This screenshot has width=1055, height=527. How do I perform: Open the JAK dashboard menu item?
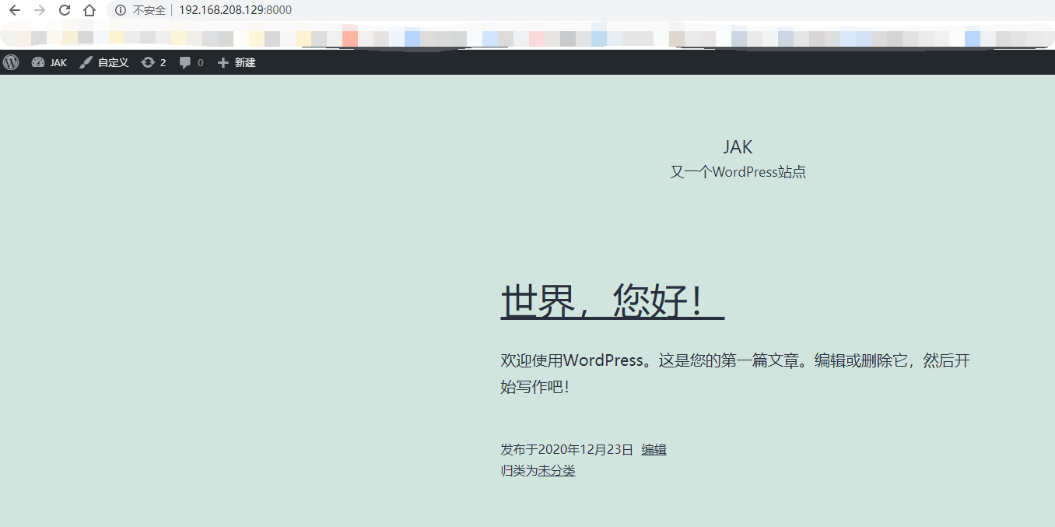click(49, 62)
